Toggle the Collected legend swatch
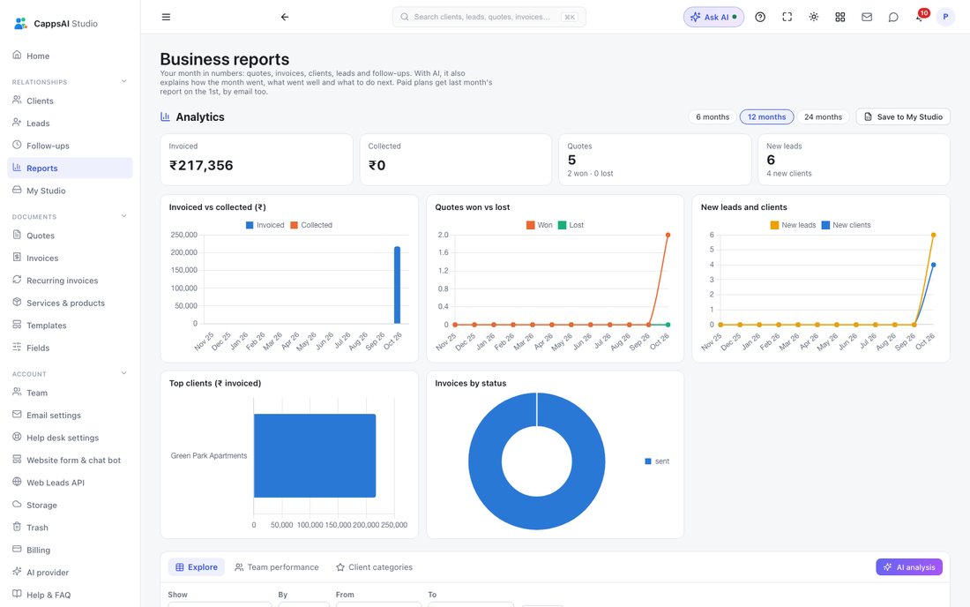970x607 pixels. [295, 225]
